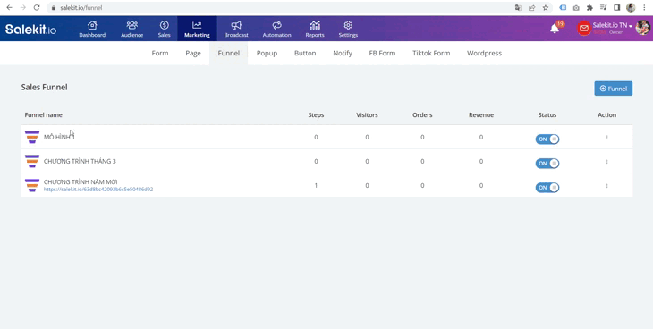The height and width of the screenshot is (329, 653).
Task: Switch to the Wordpress tab
Action: pyautogui.click(x=484, y=53)
